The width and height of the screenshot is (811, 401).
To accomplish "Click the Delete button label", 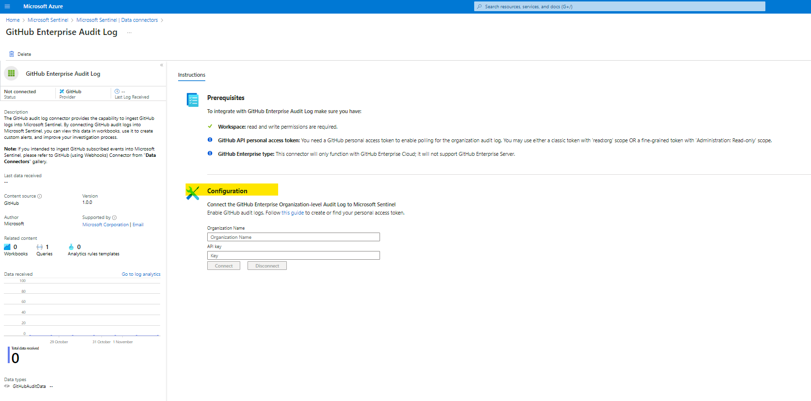I will pos(24,54).
